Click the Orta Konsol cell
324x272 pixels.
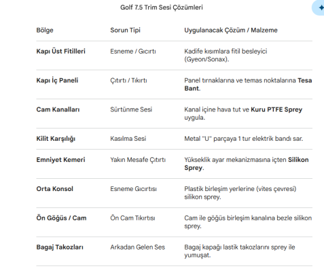coord(55,189)
